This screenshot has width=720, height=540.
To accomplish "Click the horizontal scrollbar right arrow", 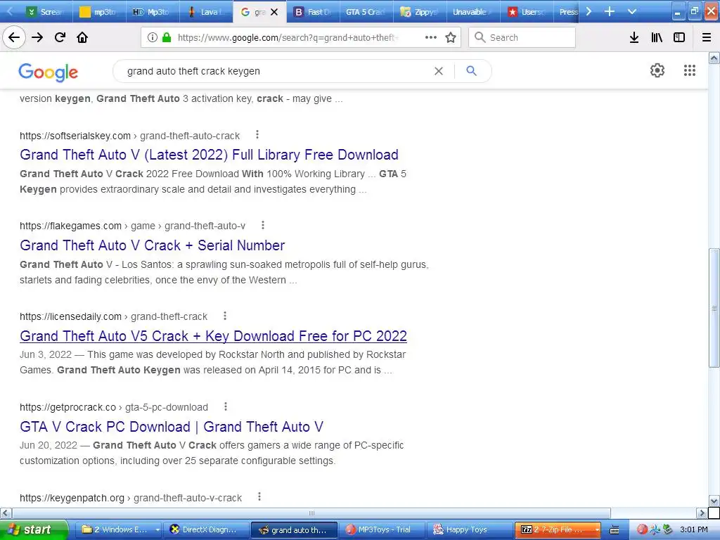I will coord(702,513).
